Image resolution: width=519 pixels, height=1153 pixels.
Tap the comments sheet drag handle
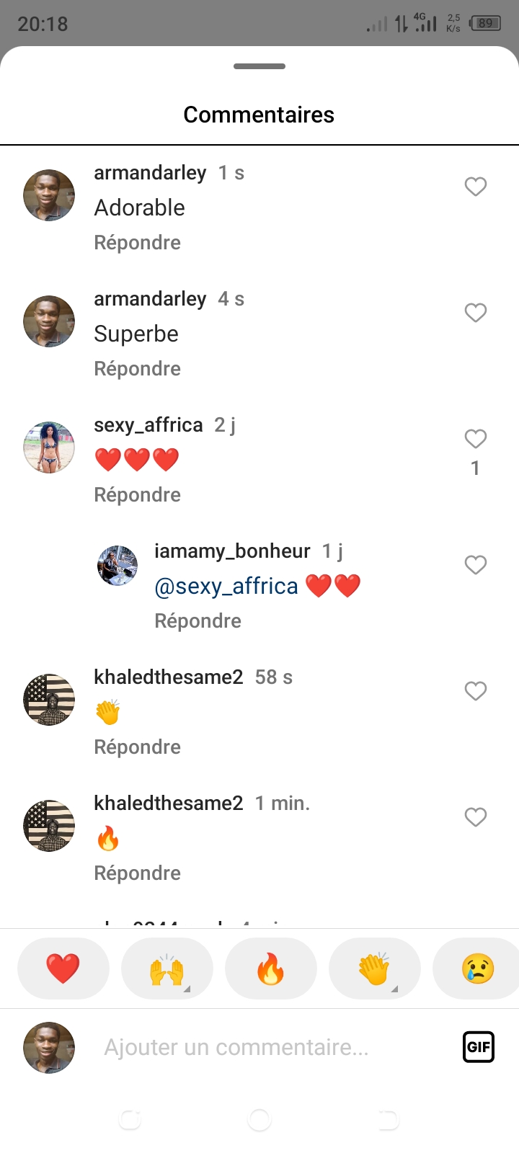tap(259, 66)
